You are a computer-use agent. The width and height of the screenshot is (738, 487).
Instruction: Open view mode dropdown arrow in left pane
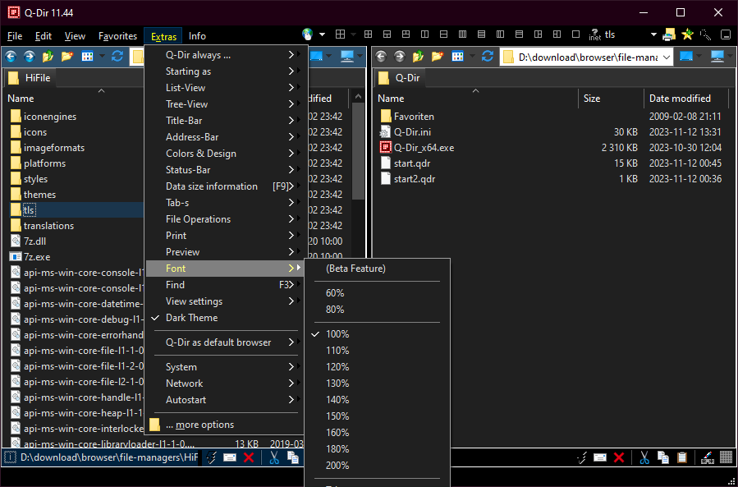point(102,57)
